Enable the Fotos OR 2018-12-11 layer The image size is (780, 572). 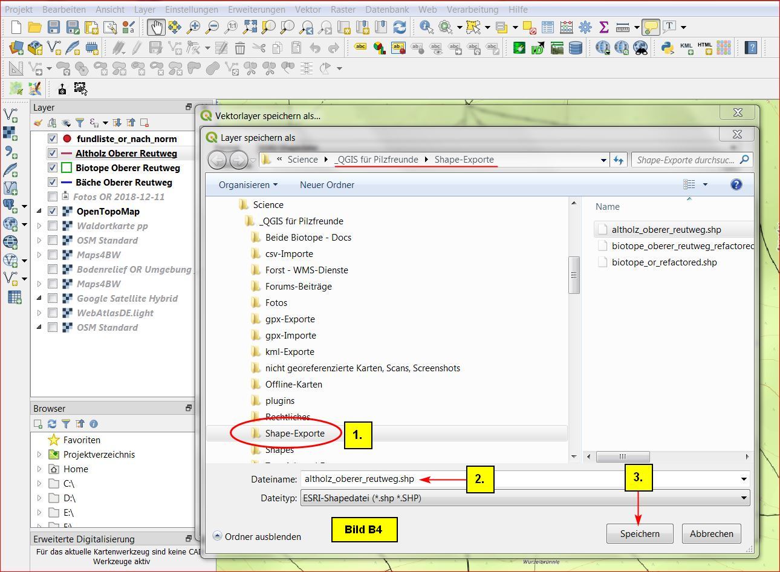pos(53,197)
